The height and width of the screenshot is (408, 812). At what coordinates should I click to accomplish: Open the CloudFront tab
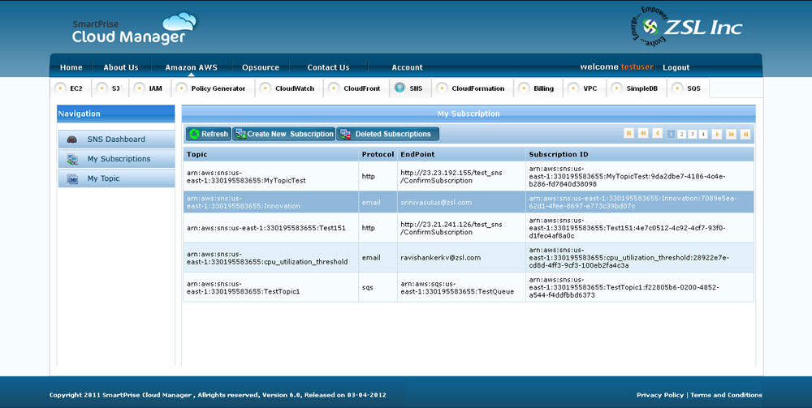click(356, 88)
